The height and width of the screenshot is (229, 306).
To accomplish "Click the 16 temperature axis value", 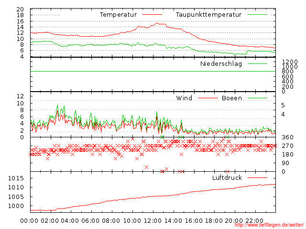I will pyautogui.click(x=20, y=21).
